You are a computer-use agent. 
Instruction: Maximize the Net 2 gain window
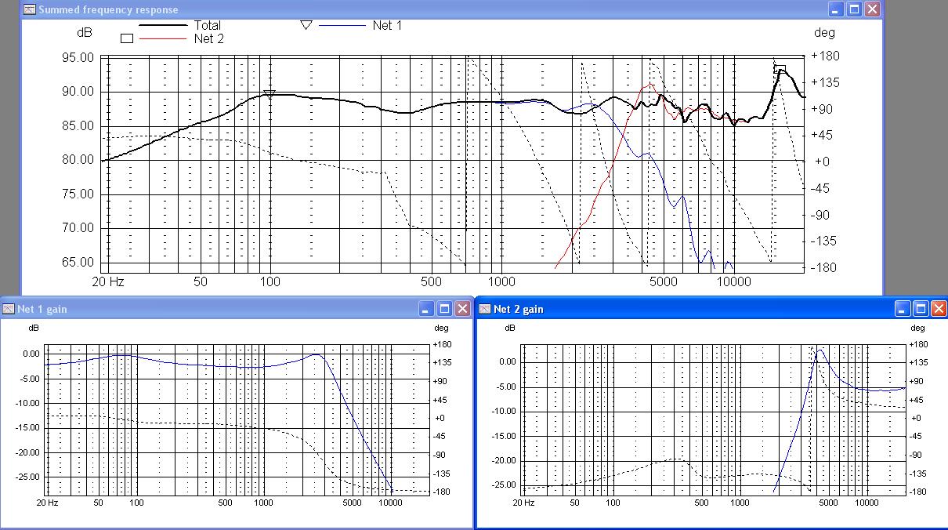coord(921,309)
